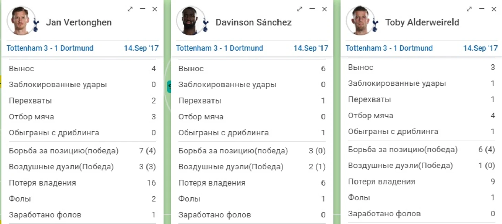
Task: Select the Davinson Sánchez name heading
Action: point(253,23)
